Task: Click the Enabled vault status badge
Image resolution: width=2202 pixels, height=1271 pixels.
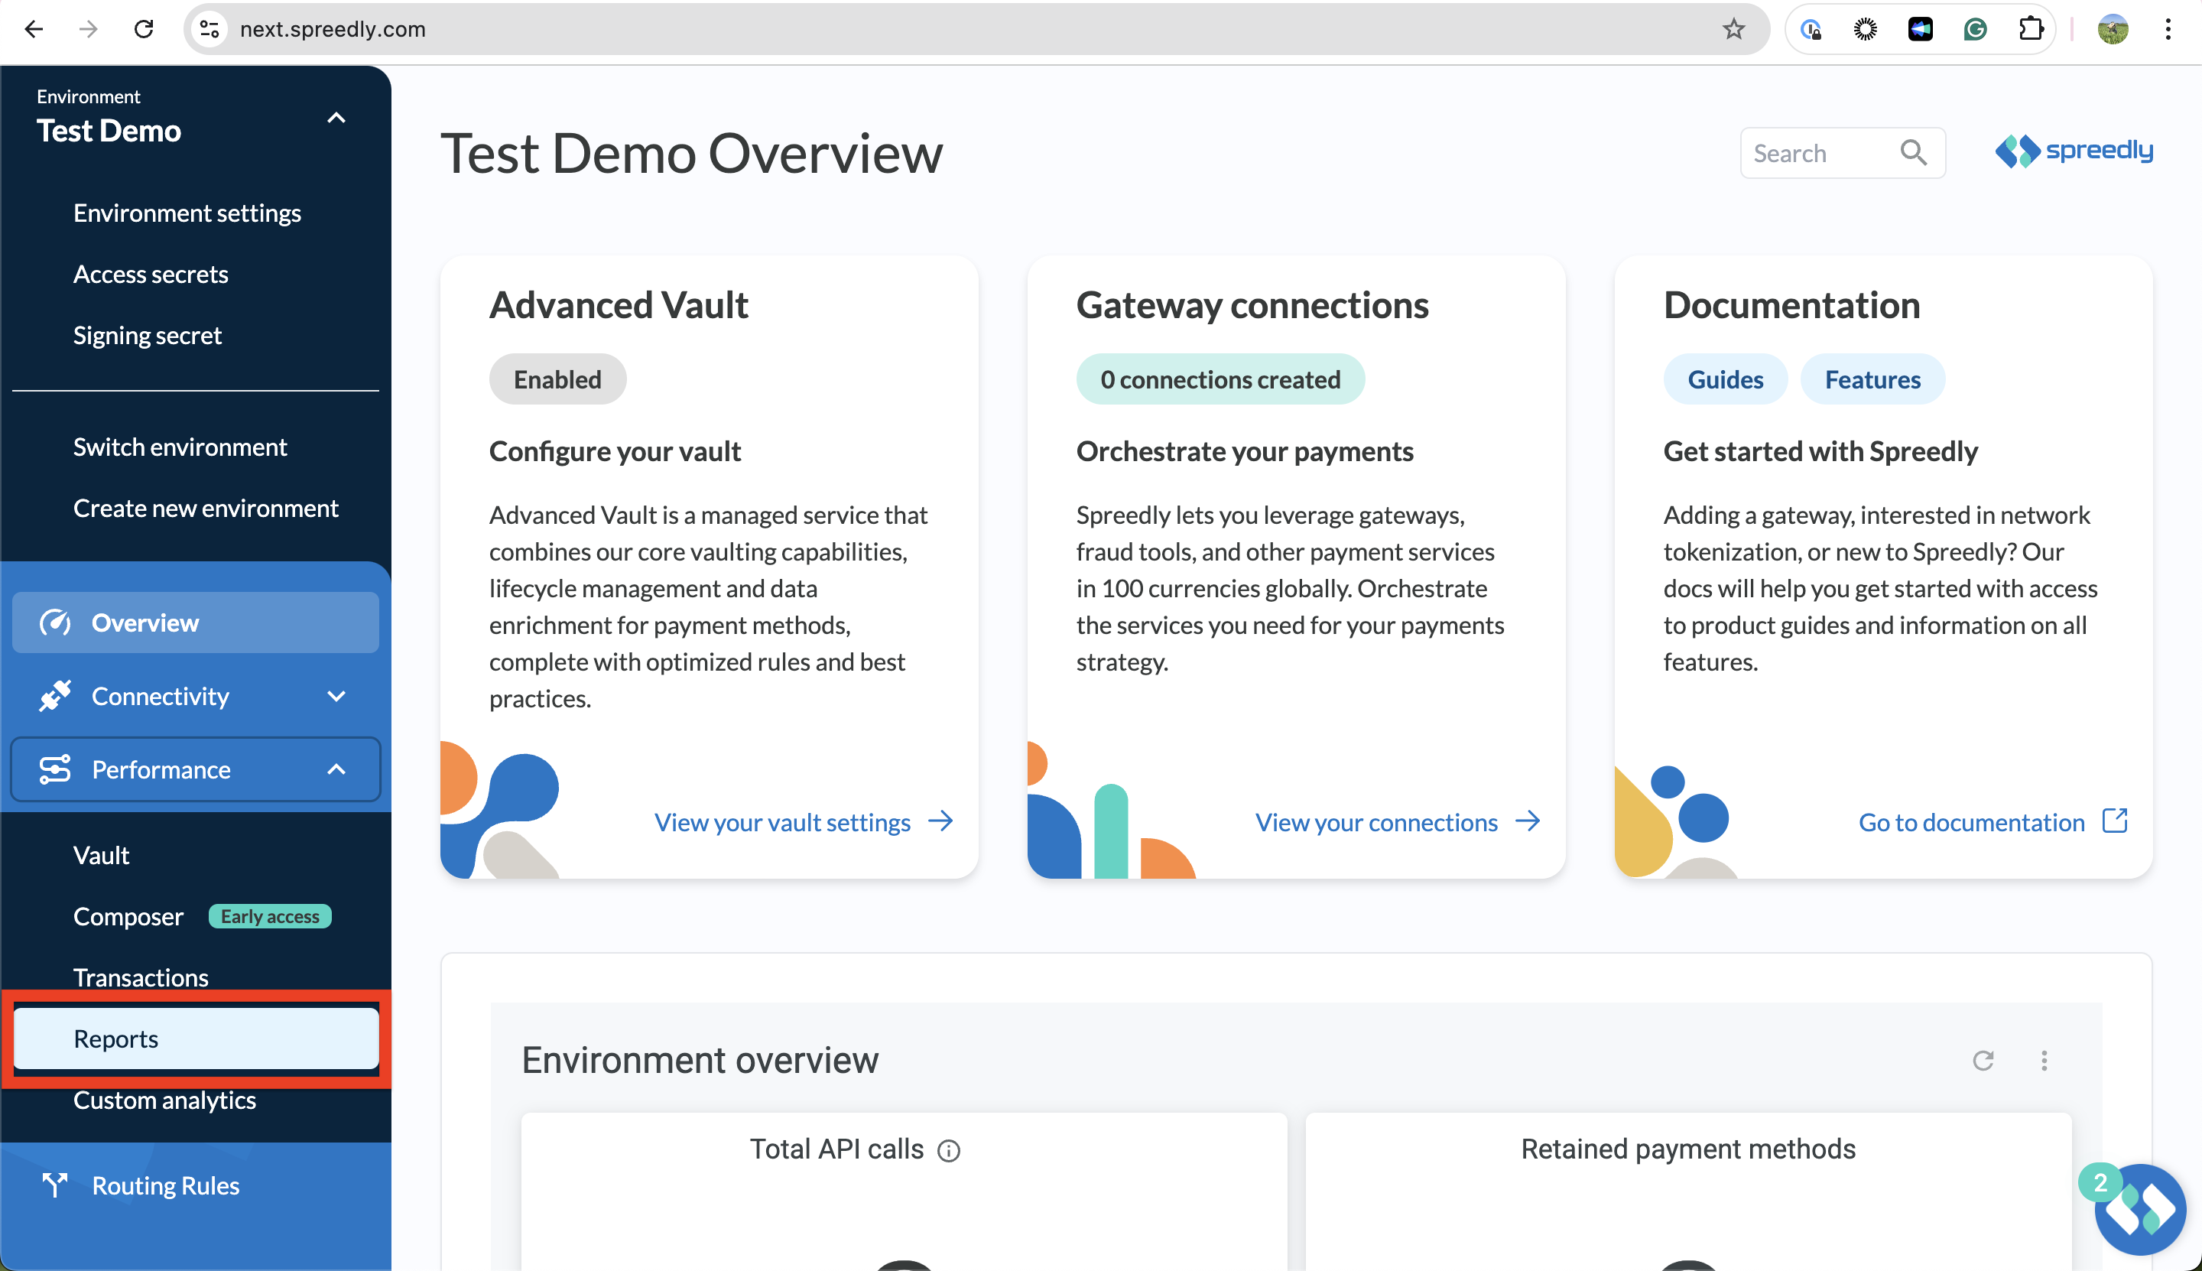Action: pyautogui.click(x=557, y=379)
